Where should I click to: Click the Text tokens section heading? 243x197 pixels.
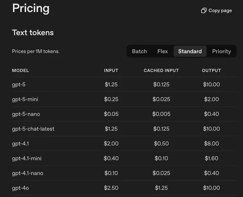click(33, 32)
